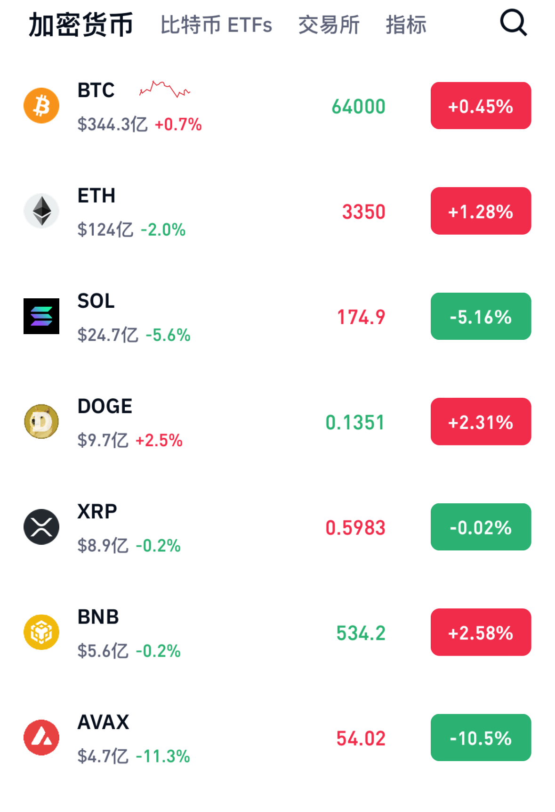Toggle the AVAX -10.5% change badge
Screen dimensions: 555x812
481,738
